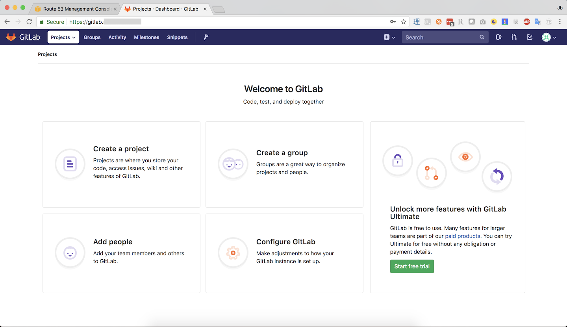567x327 pixels.
Task: Open the Activity page
Action: click(117, 37)
